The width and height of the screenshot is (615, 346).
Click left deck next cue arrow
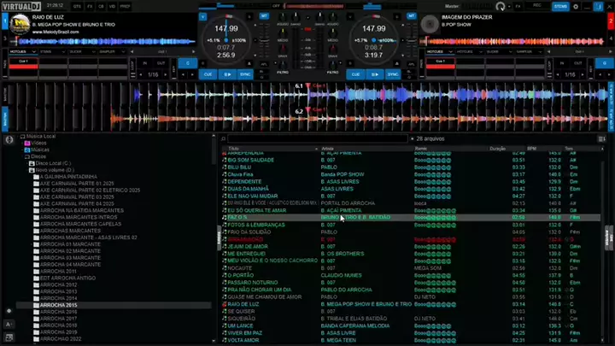pyautogui.click(x=193, y=52)
